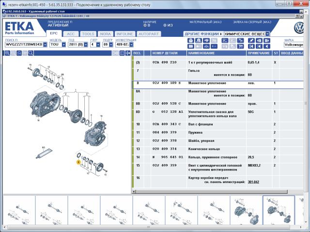Open the 301-042 illustration link
This screenshot has width=310, height=232.
tap(253, 182)
